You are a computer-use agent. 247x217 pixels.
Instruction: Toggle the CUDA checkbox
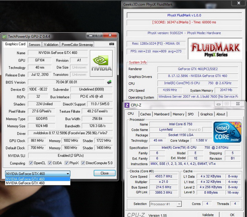50,163
